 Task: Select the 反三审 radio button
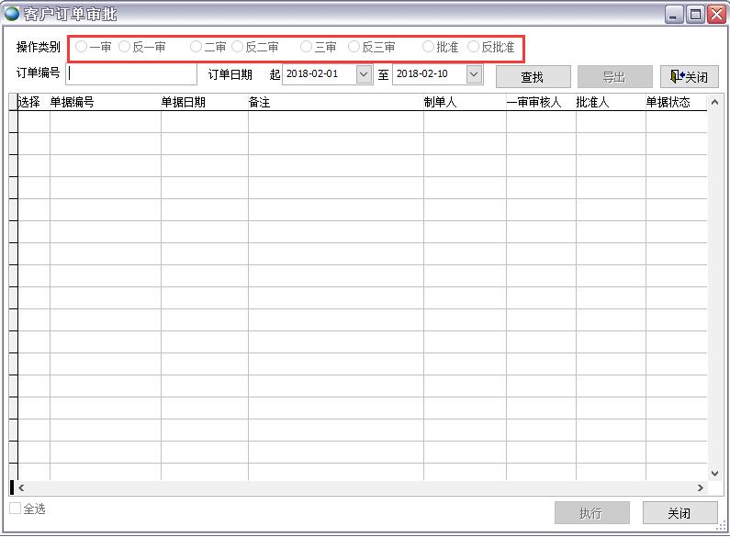click(354, 47)
